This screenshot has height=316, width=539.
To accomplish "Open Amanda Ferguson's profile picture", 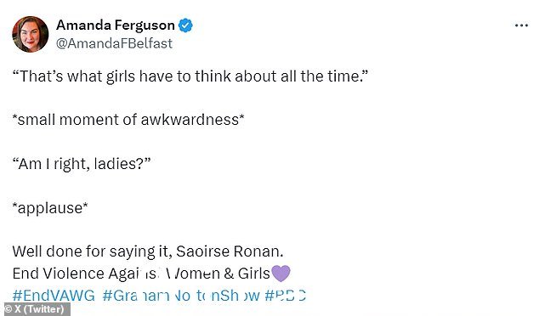I will tap(31, 34).
